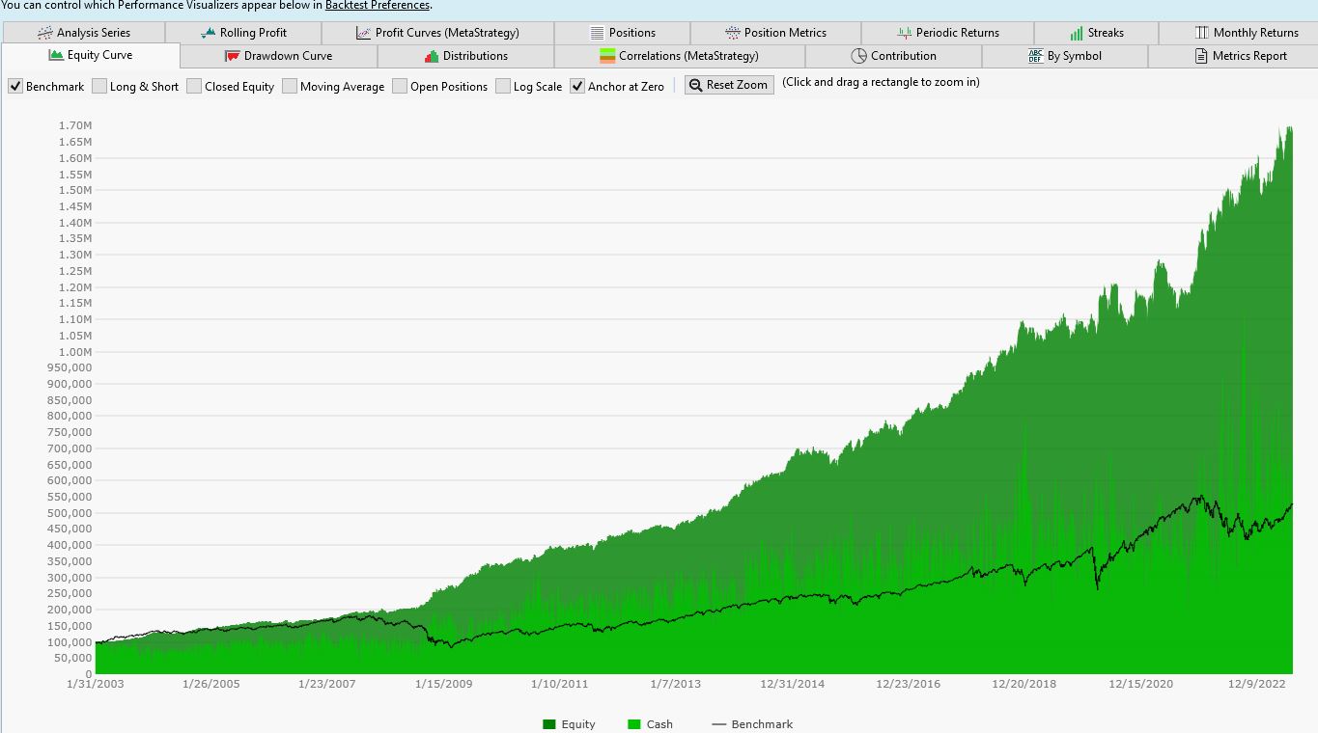Click the Correlations (MetaStrategy) icon
Image resolution: width=1318 pixels, height=733 pixels.
tap(607, 56)
